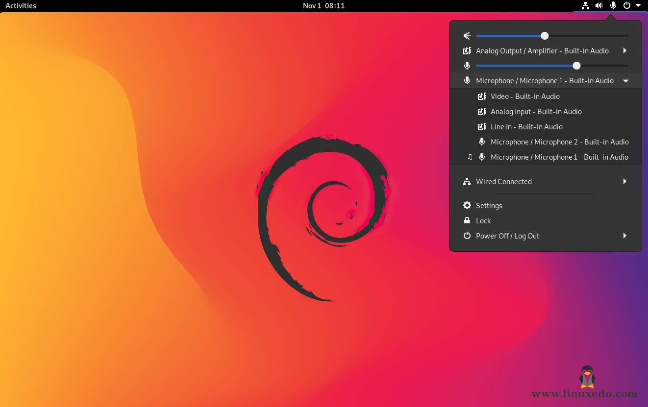The image size is (648, 407).
Task: Click the microphone input volume slider handle
Action: point(576,66)
